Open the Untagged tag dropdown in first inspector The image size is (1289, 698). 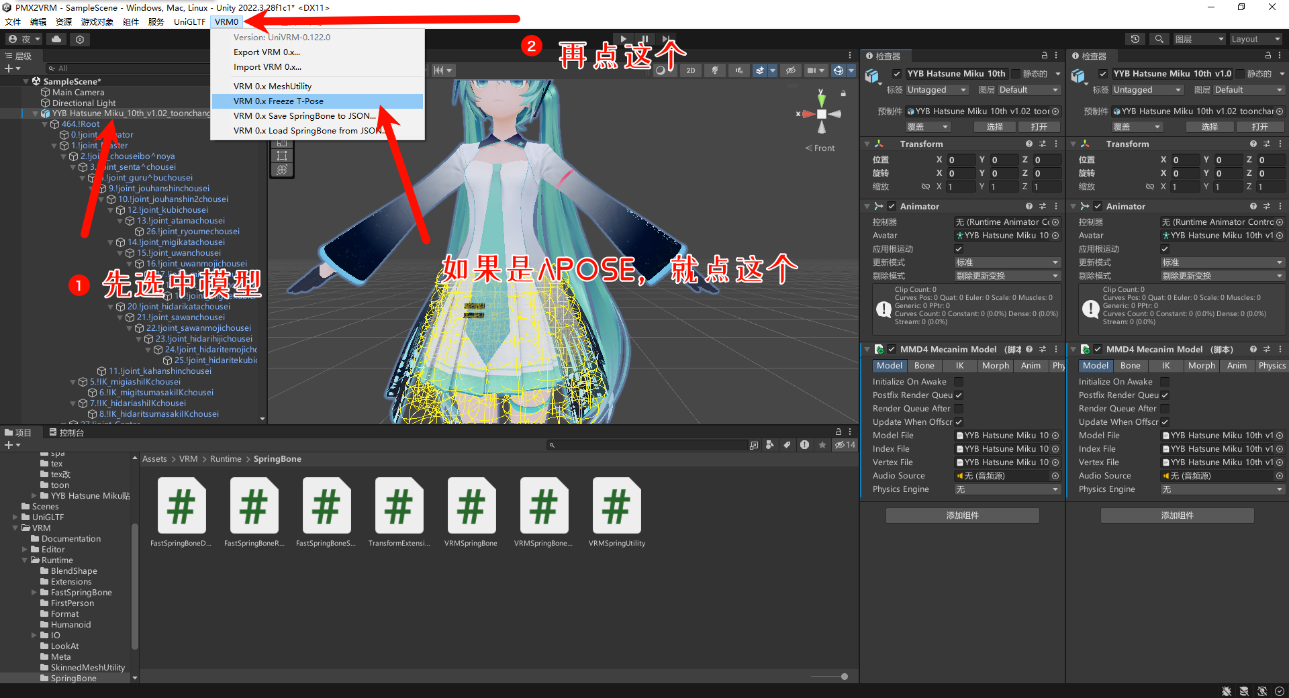[x=937, y=90]
